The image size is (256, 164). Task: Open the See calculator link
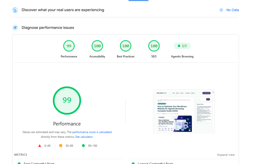[x=84, y=137]
